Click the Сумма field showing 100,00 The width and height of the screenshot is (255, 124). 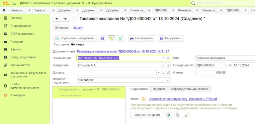coord(211,72)
